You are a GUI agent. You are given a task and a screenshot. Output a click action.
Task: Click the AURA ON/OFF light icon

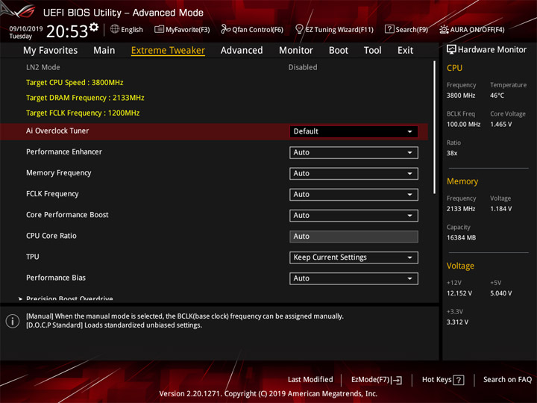point(444,29)
